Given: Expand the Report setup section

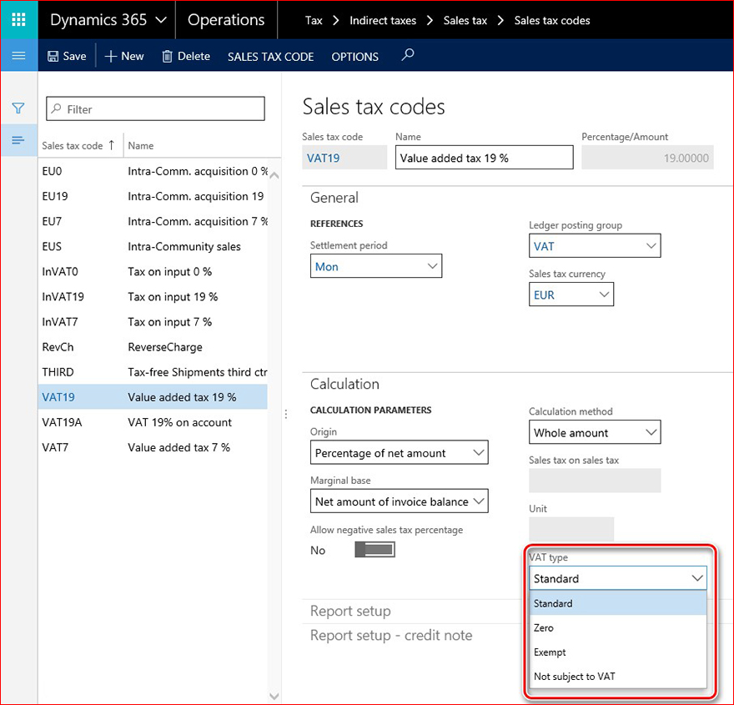Looking at the screenshot, I should (x=350, y=611).
